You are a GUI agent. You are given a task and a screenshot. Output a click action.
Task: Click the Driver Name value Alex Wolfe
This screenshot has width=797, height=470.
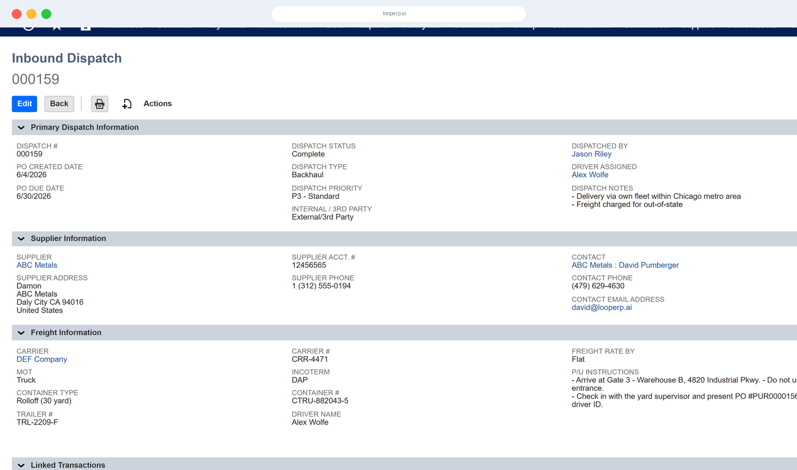coord(310,422)
